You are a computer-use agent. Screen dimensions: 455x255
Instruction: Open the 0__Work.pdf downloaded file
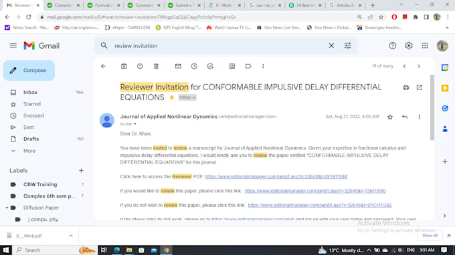coord(29,236)
